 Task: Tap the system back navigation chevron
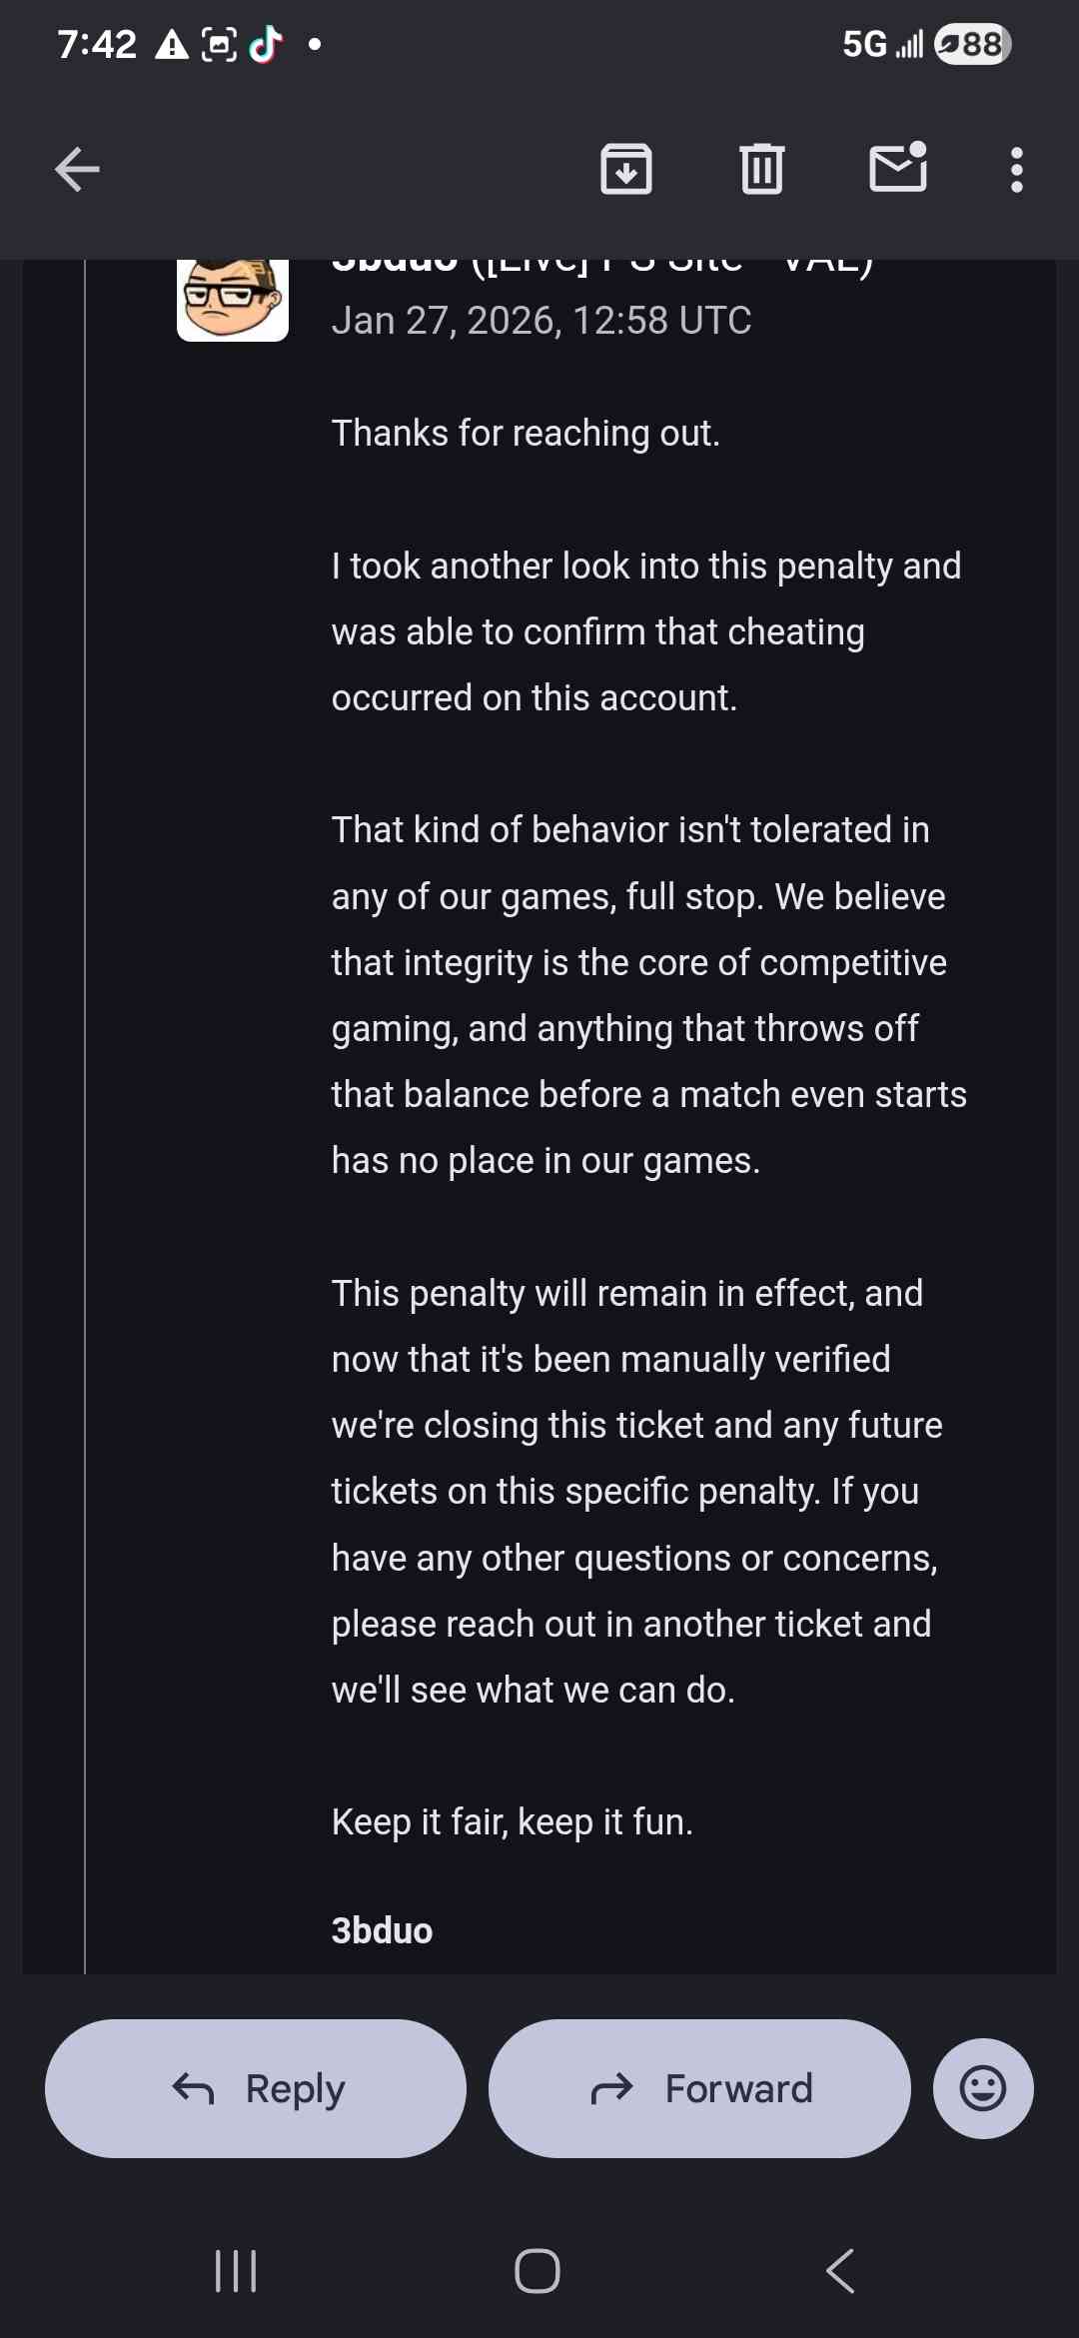pyautogui.click(x=840, y=2271)
